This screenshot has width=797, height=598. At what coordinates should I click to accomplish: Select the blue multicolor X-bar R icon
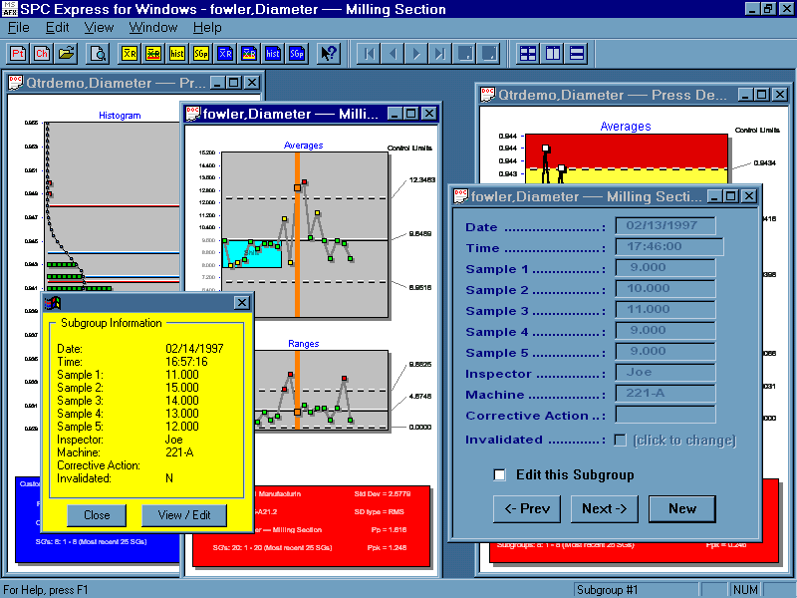point(249,54)
